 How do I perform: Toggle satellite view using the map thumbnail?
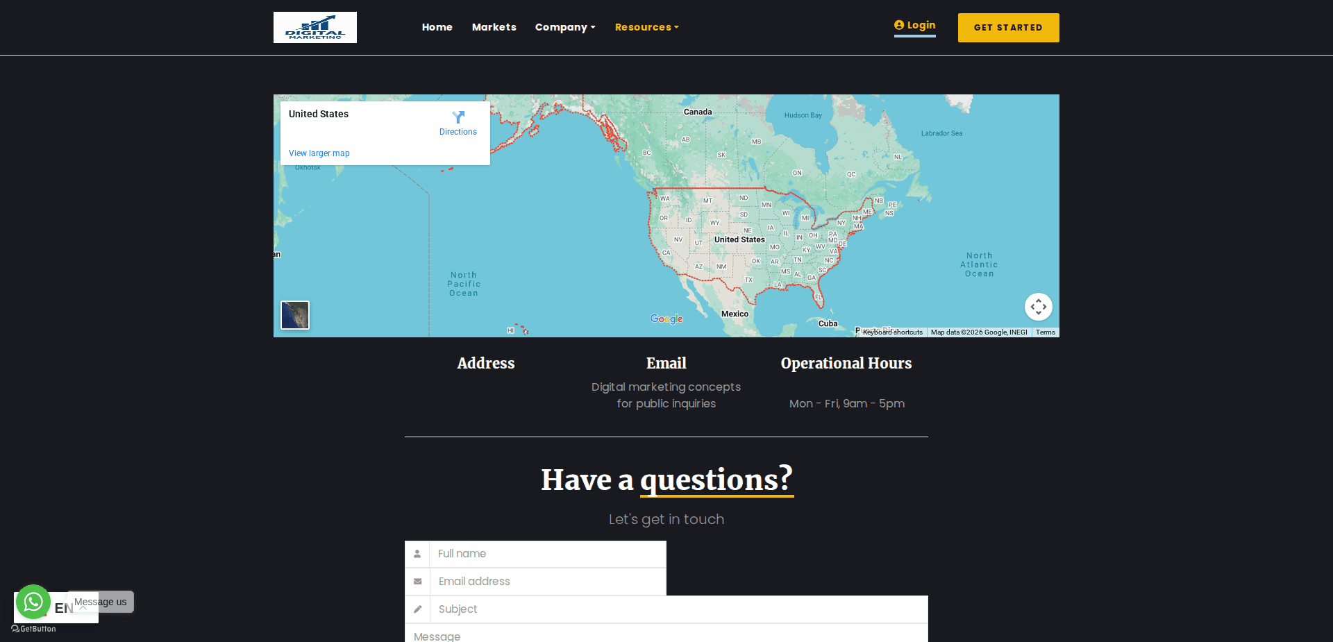(294, 314)
